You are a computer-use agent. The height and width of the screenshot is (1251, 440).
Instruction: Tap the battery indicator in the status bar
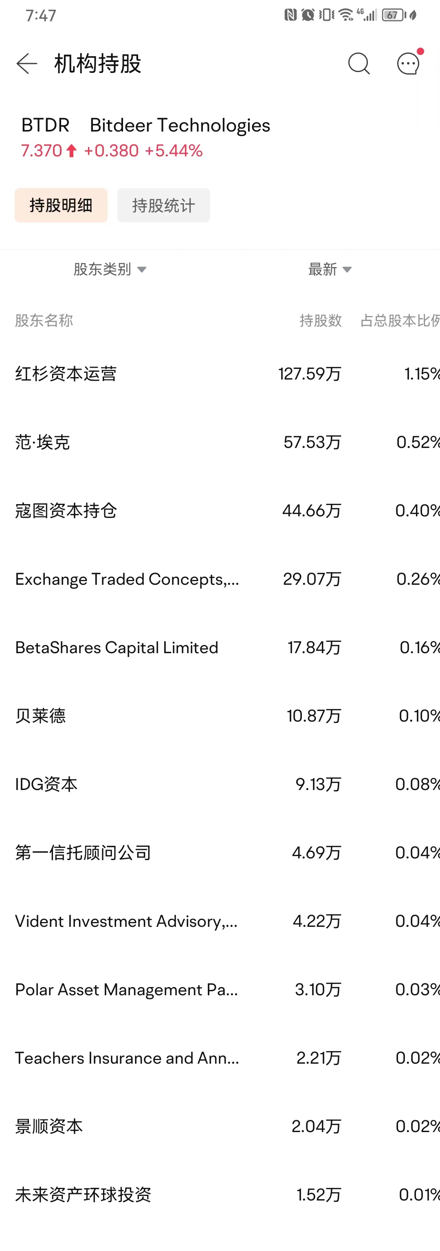392,15
